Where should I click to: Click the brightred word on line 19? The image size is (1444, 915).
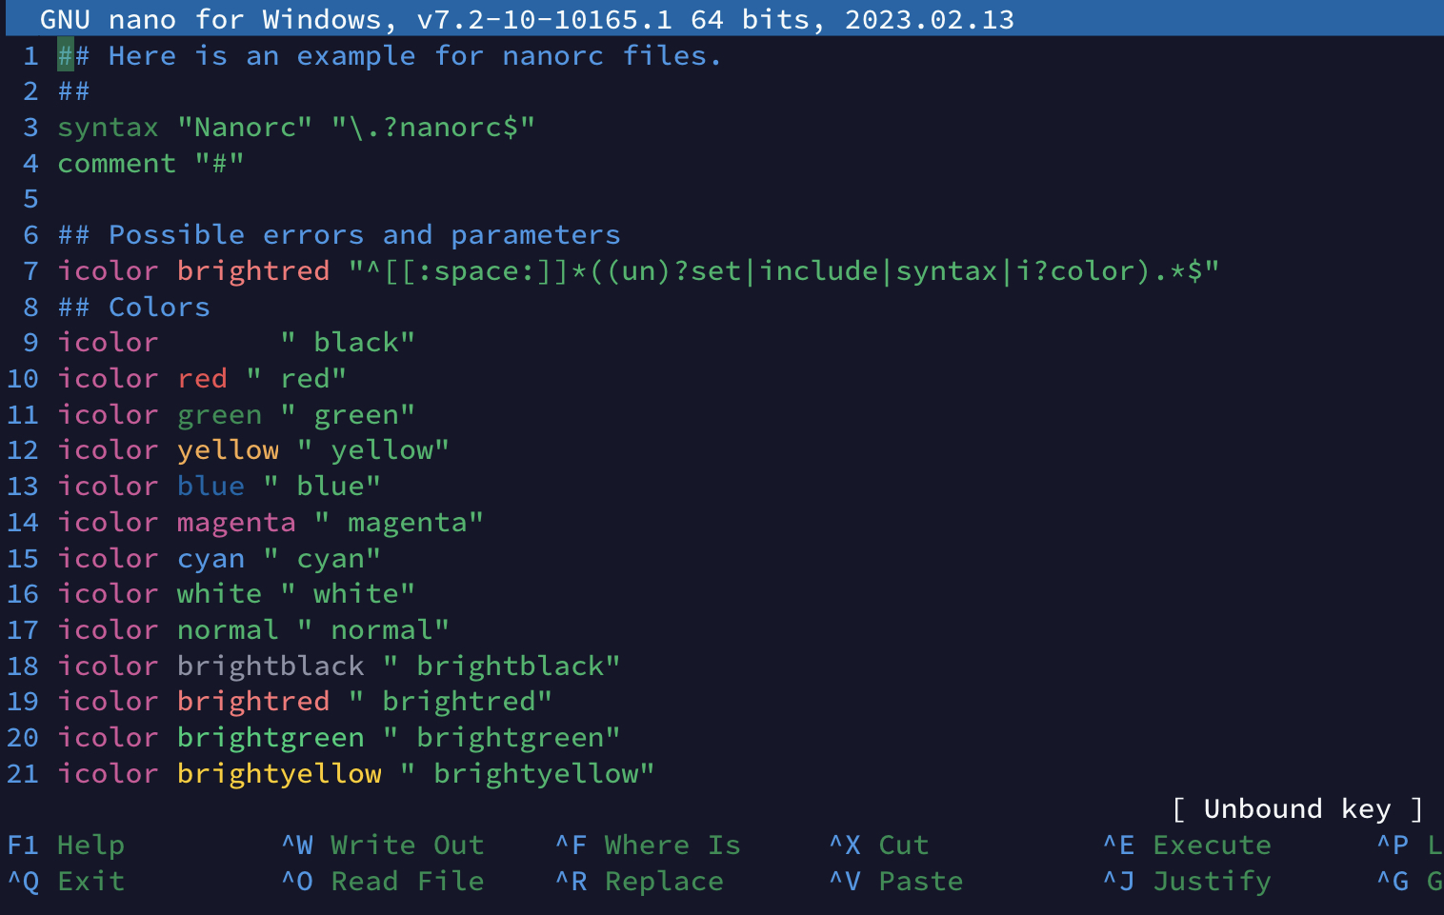tap(252, 701)
